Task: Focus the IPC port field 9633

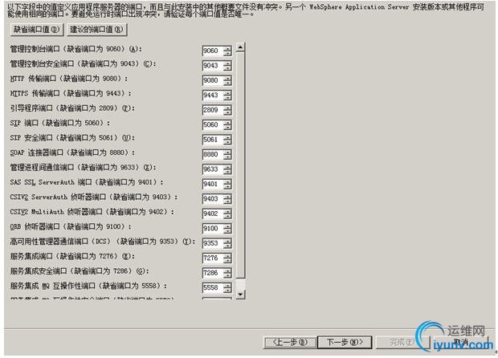Action: (x=213, y=169)
